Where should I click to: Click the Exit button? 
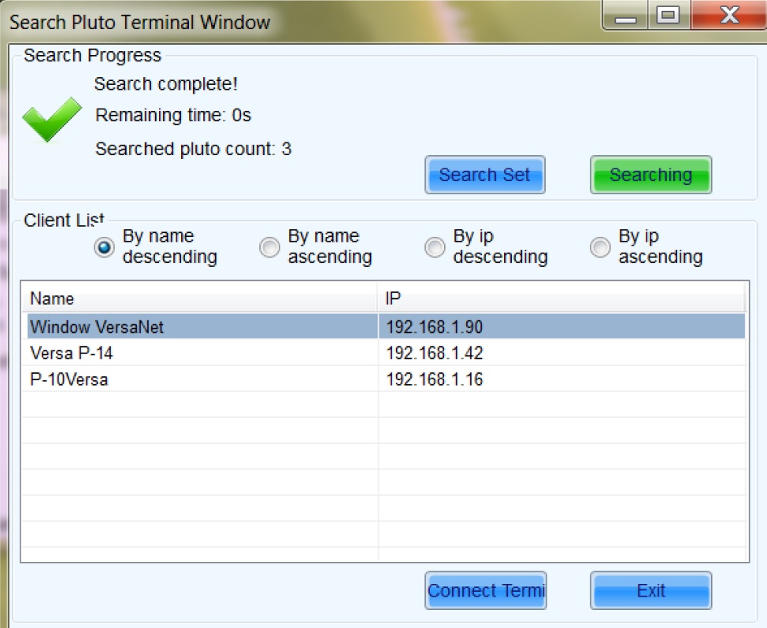650,590
